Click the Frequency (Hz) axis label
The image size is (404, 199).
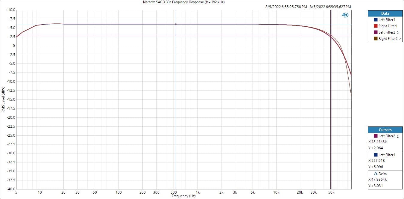click(x=184, y=196)
